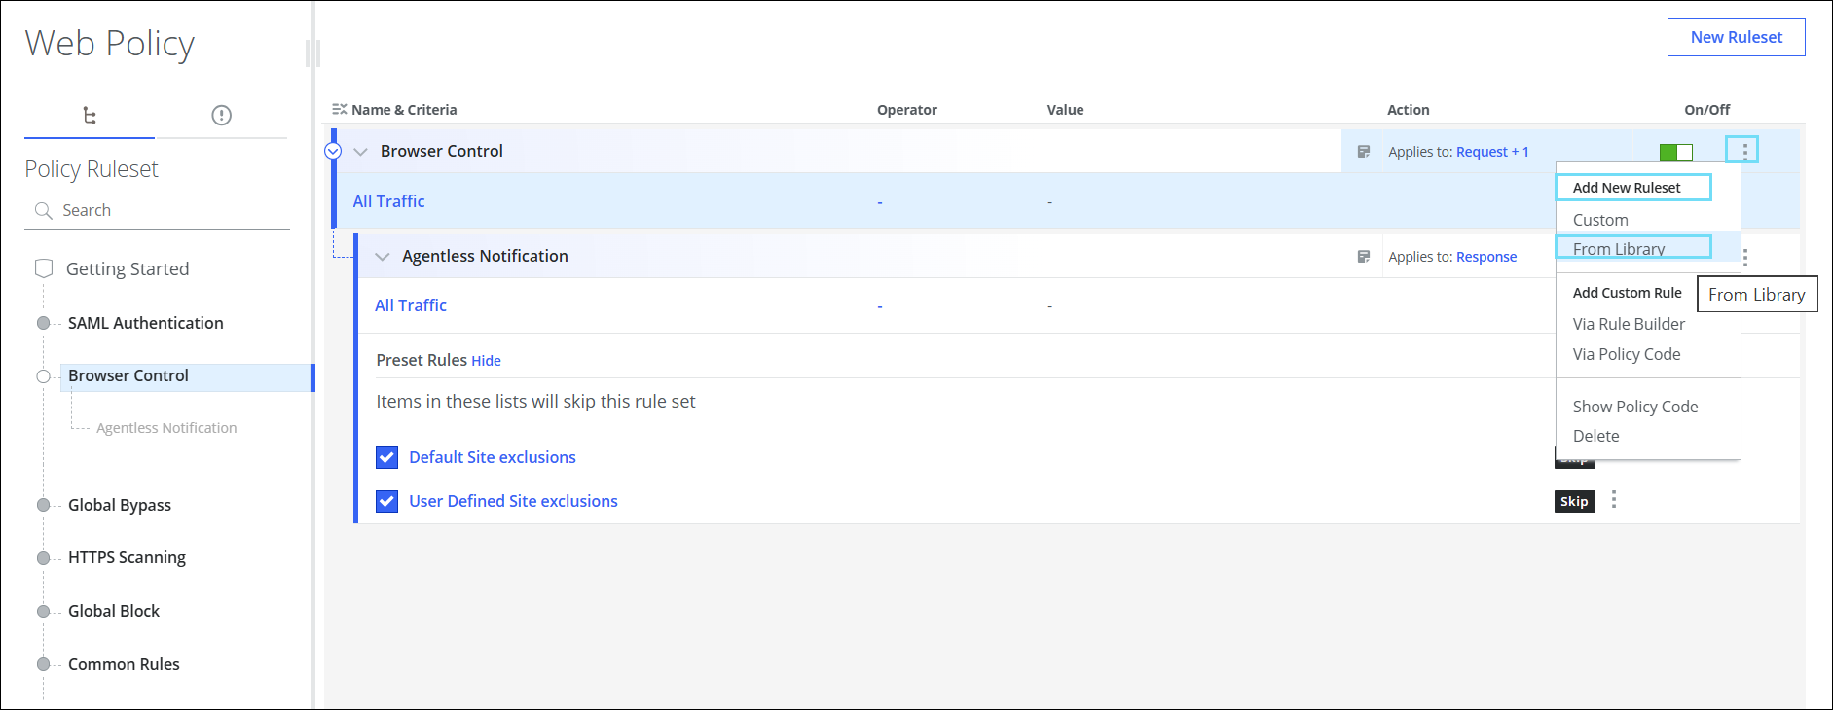Choose Via Rule Builder menu option
The image size is (1833, 710).
(1628, 324)
